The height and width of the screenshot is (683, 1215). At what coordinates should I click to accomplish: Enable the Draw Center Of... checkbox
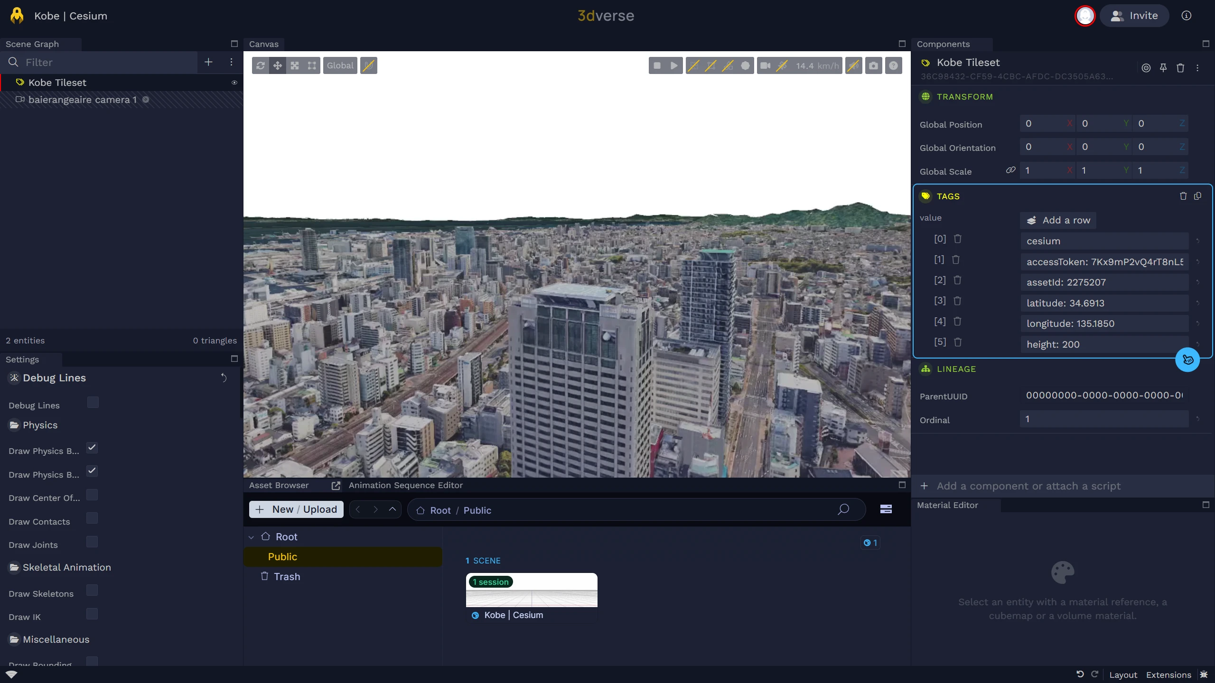[x=92, y=495]
